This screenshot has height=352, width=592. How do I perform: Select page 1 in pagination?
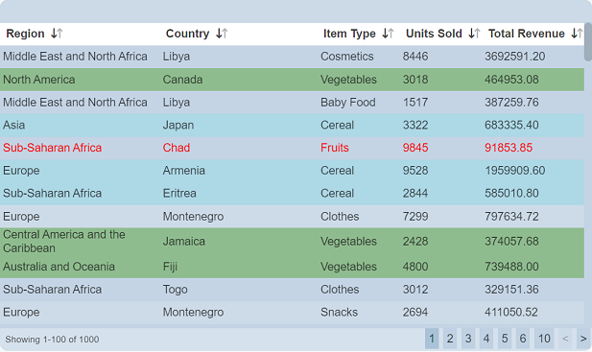point(432,339)
